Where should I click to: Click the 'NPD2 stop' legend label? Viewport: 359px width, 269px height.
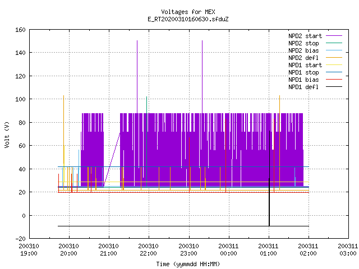click(x=303, y=43)
